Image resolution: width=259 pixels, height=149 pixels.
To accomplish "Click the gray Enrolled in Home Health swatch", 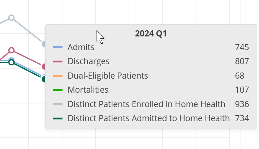I will [58, 104].
